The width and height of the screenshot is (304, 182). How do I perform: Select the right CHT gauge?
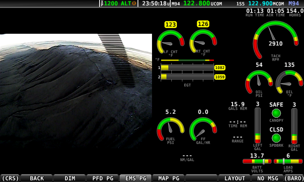[203, 42]
